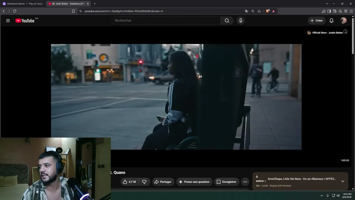This screenshot has width=355, height=200.
Task: Toggle the browser sidebar panel icon
Action: click(x=329, y=11)
